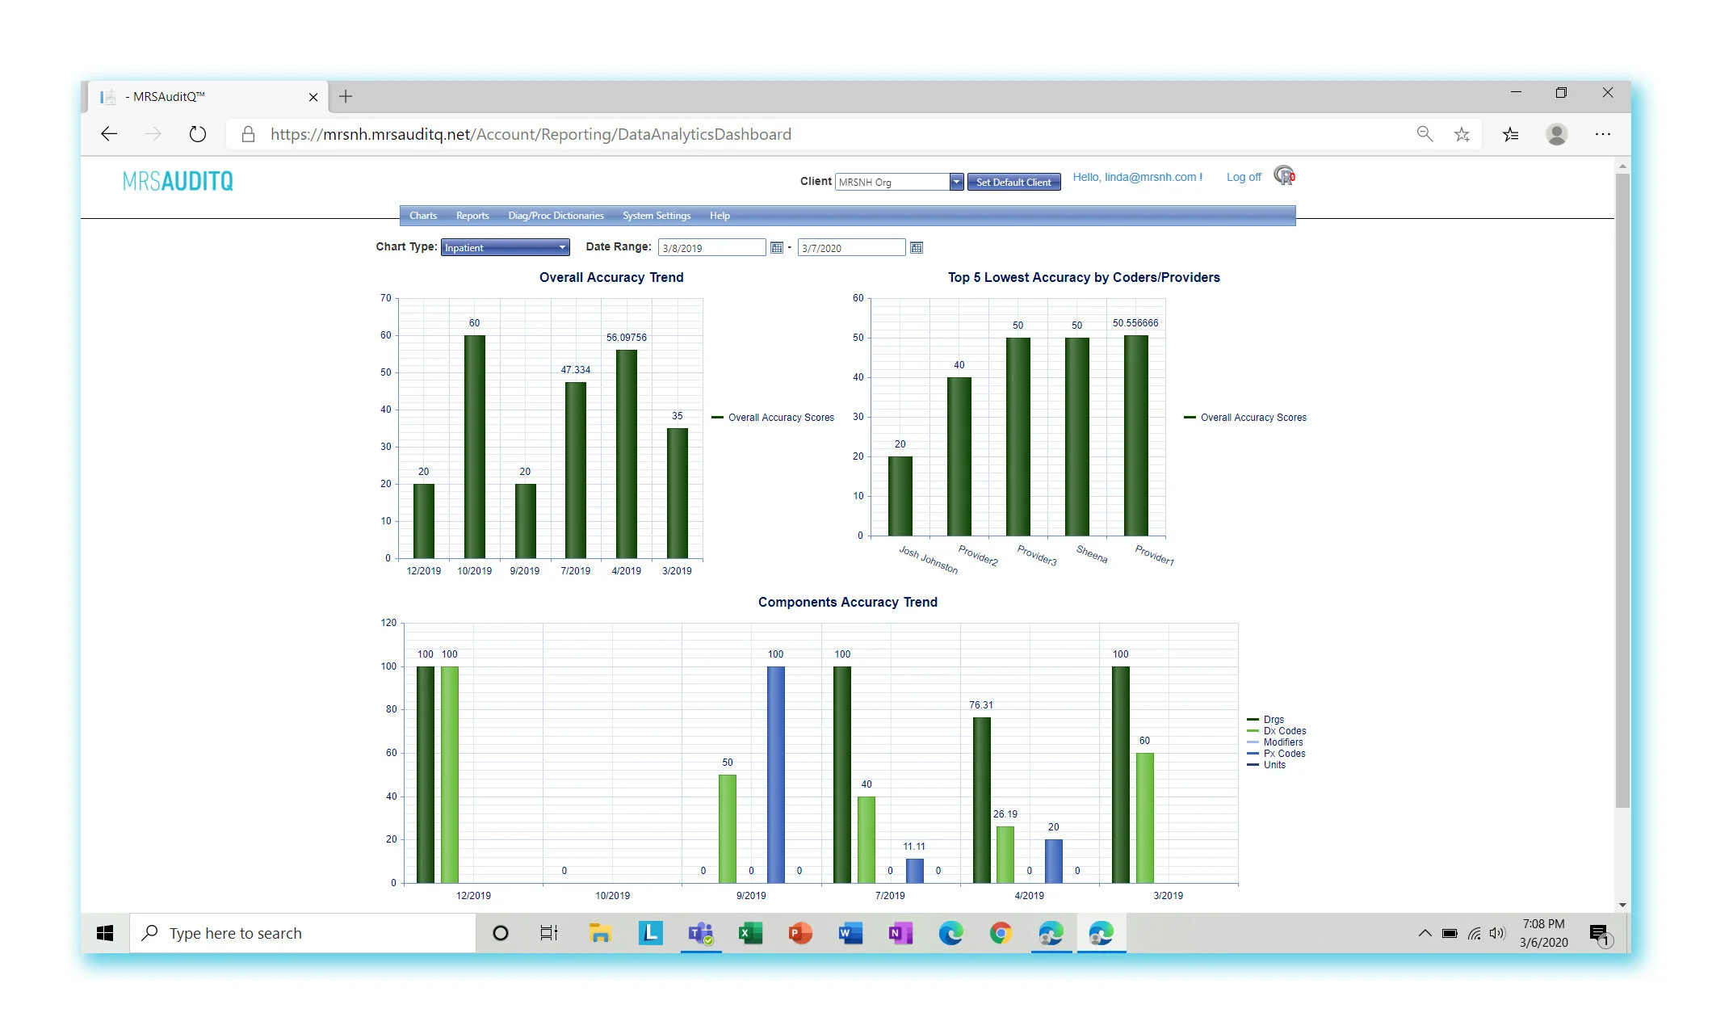Open browser settings ellipsis menu
This screenshot has height=1034, width=1712.
[x=1603, y=134]
